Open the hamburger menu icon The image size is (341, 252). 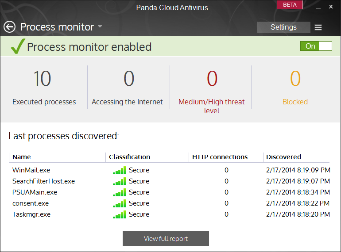[318, 27]
